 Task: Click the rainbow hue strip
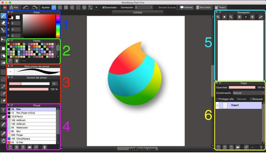click(x=58, y=26)
